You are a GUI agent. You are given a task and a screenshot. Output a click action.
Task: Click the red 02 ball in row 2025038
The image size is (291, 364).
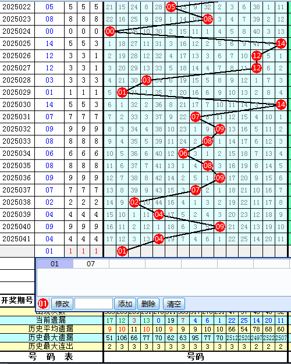coord(134,202)
